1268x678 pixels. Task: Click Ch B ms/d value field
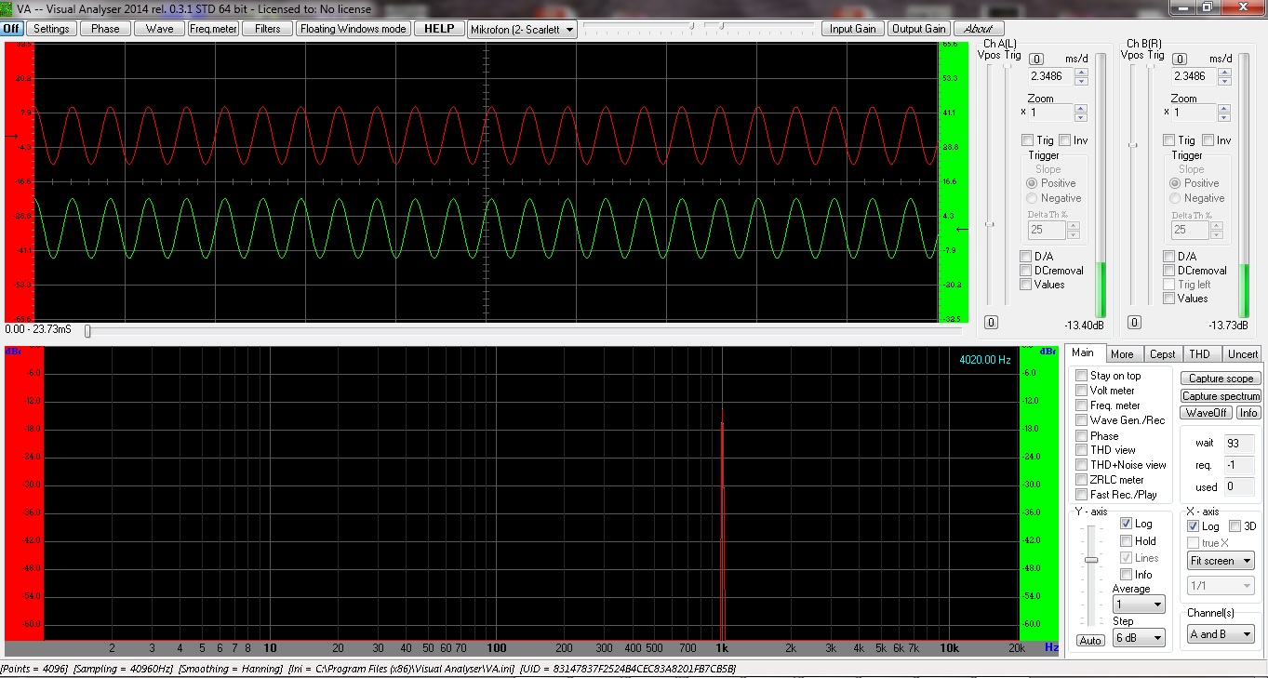pos(1194,76)
